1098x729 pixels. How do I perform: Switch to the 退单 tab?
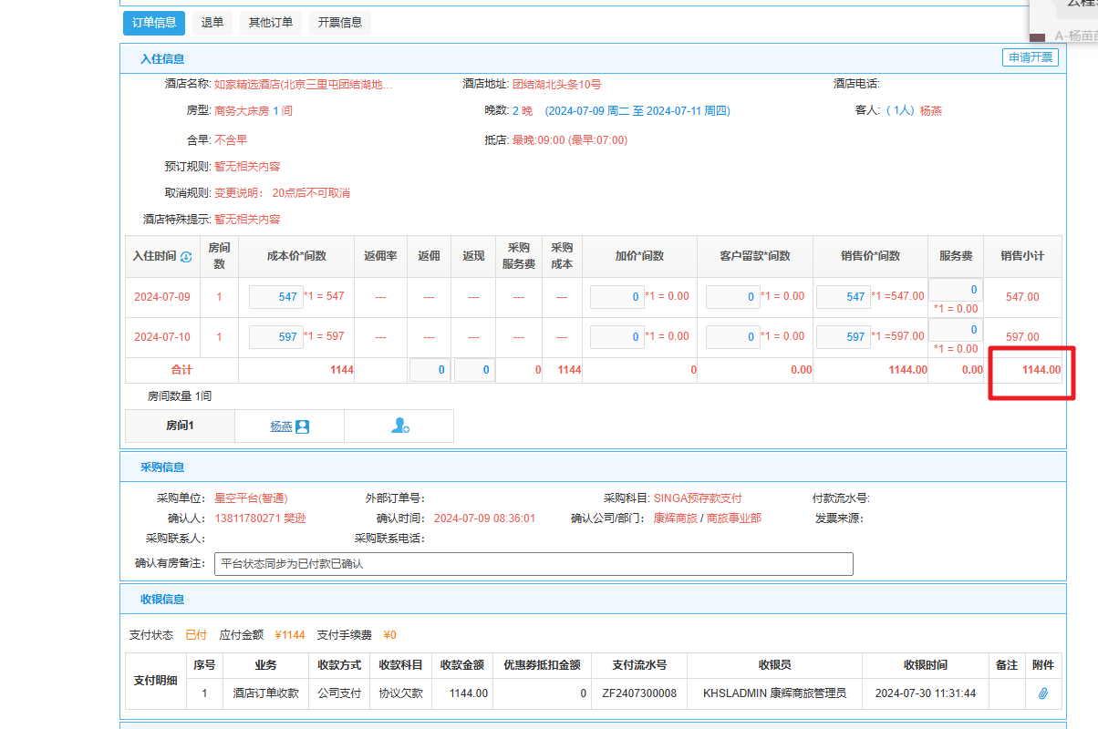[x=212, y=23]
